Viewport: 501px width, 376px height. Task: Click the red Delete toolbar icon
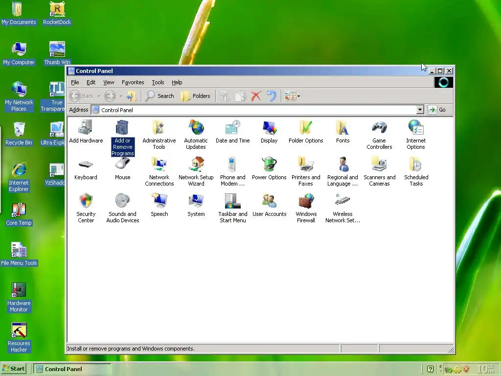point(256,96)
